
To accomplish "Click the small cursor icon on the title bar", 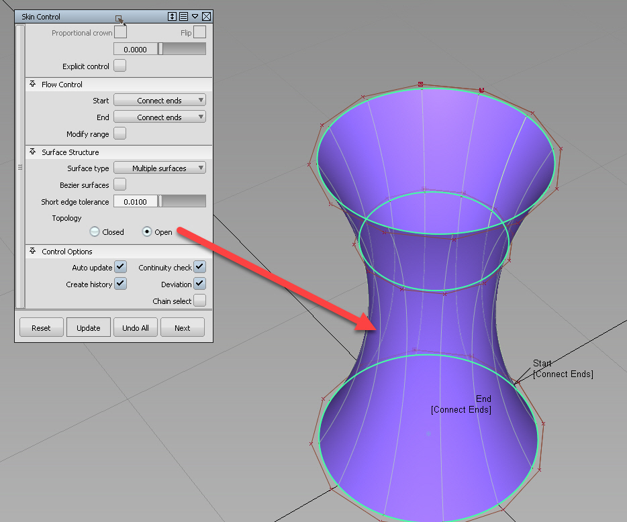I will coord(119,17).
